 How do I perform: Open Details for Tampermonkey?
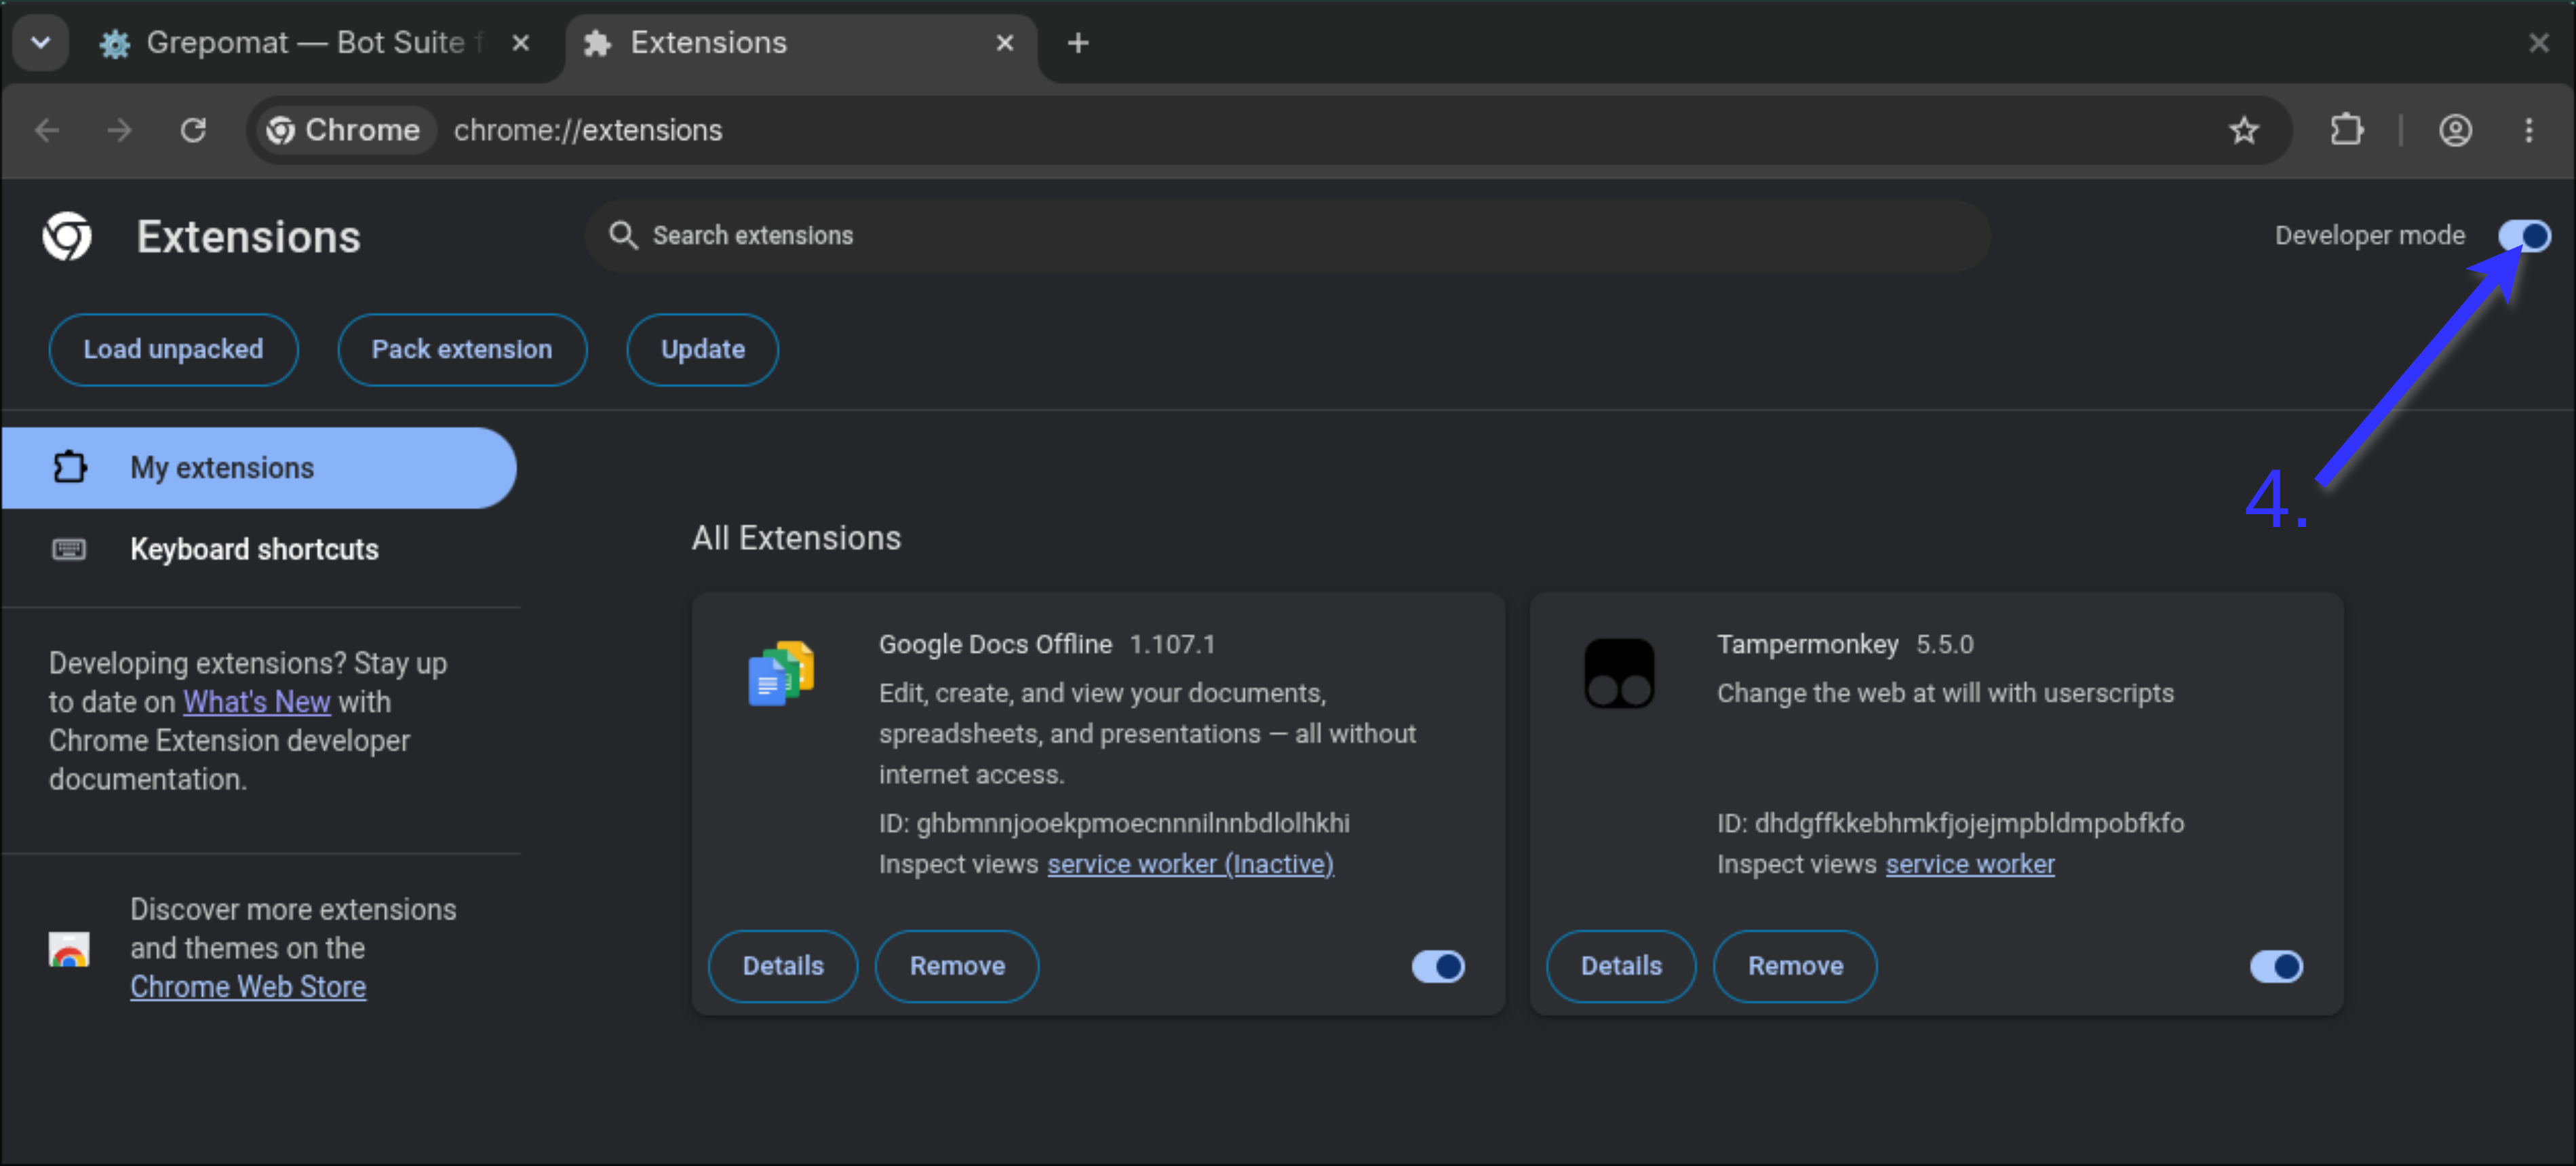(x=1621, y=966)
